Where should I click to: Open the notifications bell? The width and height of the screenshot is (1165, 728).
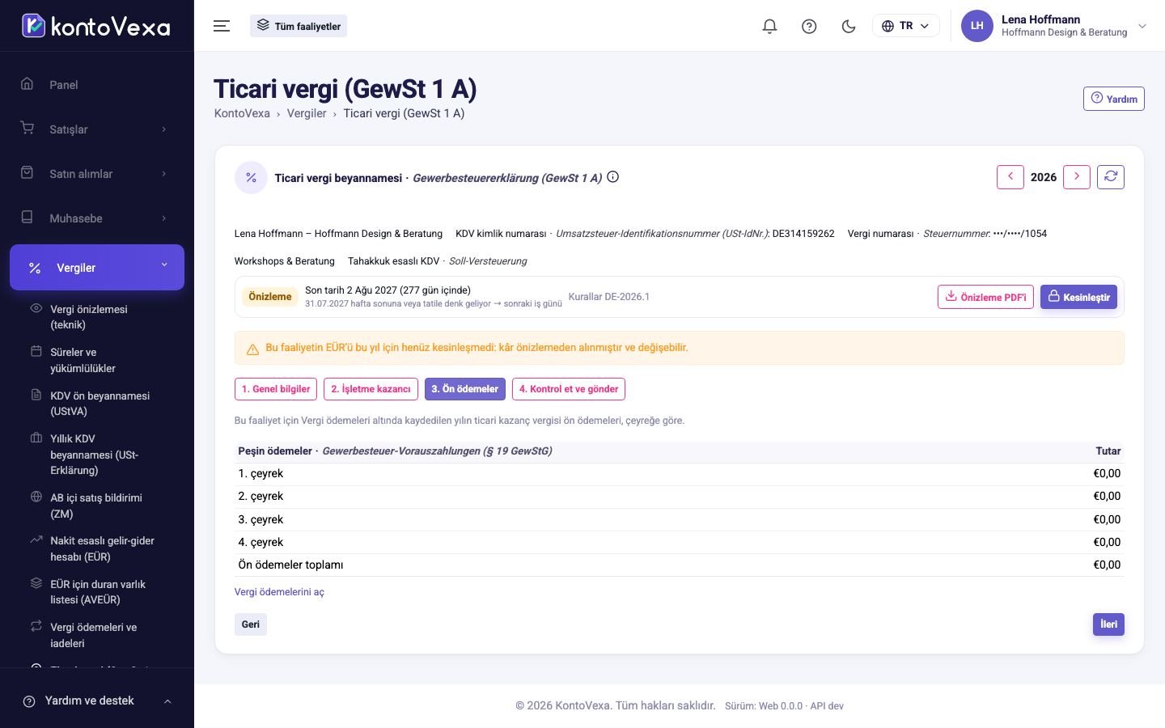[769, 26]
